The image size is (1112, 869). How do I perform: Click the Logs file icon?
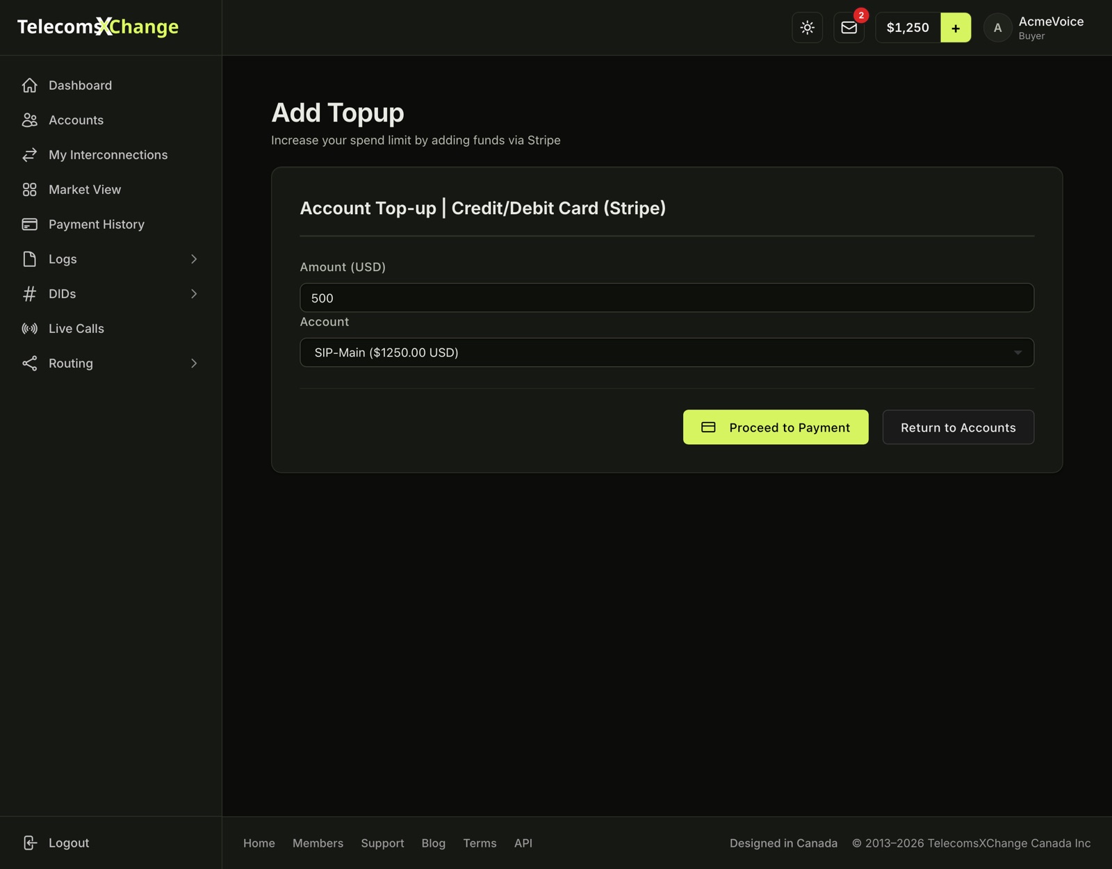[29, 259]
